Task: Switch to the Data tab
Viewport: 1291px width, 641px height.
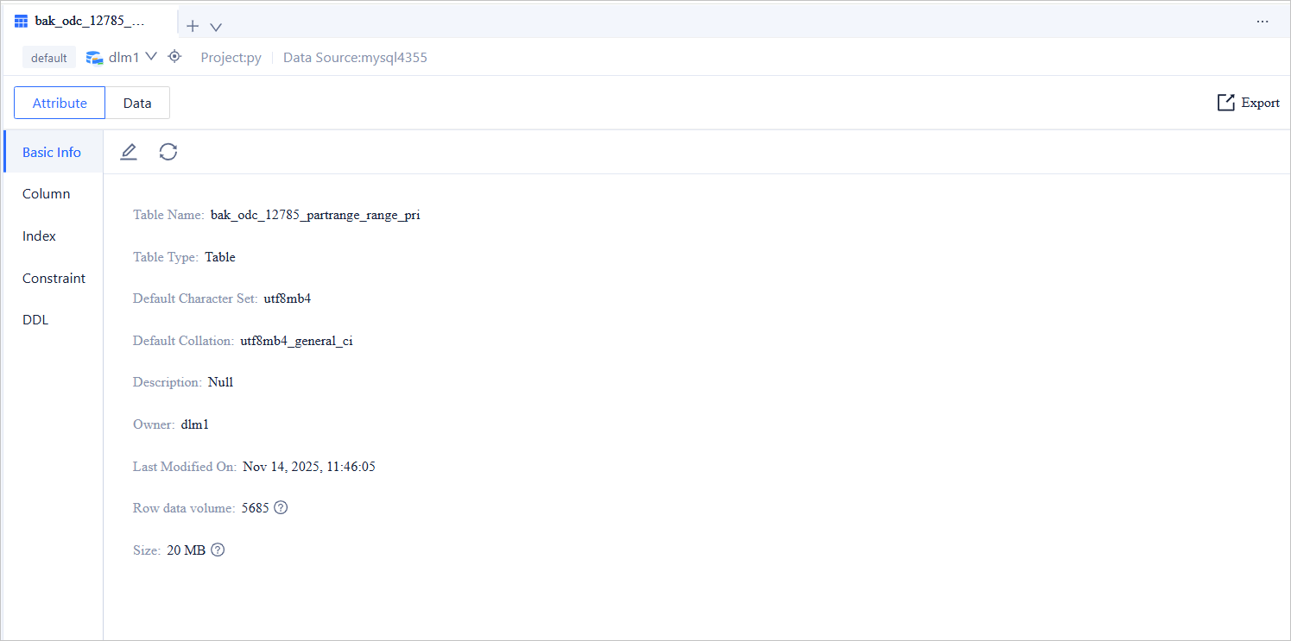Action: pyautogui.click(x=137, y=103)
